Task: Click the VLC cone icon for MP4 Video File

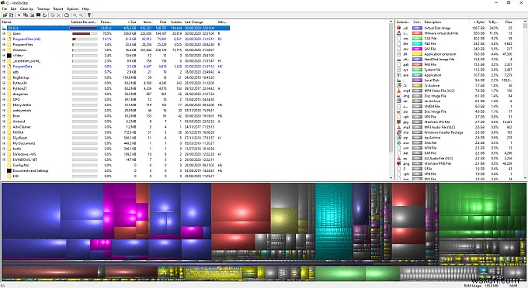Action: click(398, 91)
